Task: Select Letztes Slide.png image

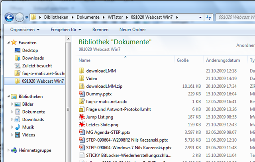Action: pos(102,124)
